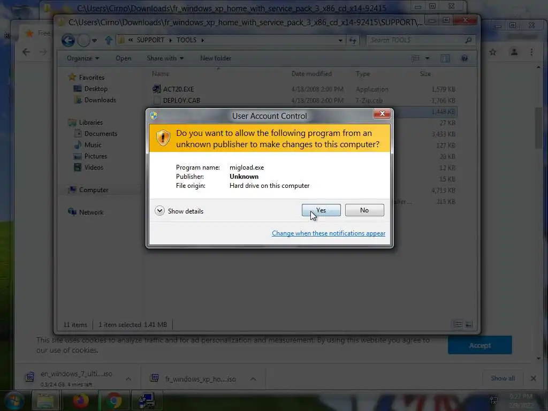Toggle the preview pane icon
Screen dimensions: 548x411
445,58
